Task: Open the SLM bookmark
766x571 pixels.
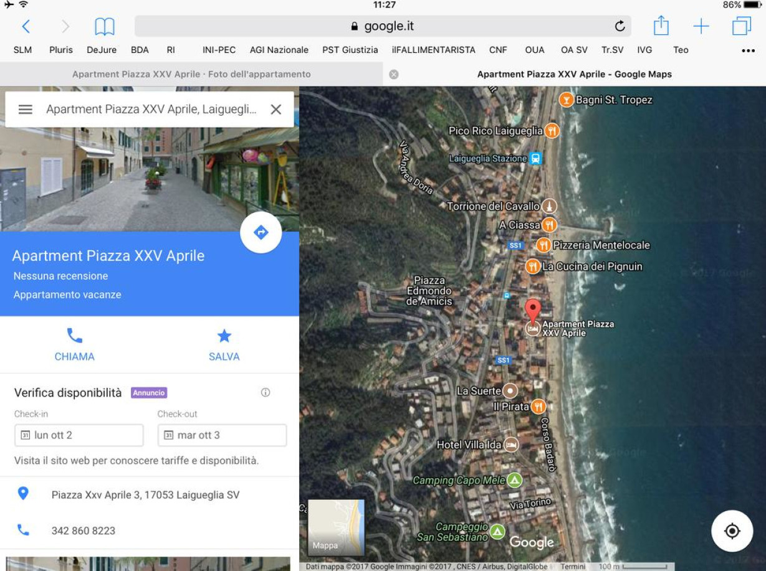Action: coord(22,50)
